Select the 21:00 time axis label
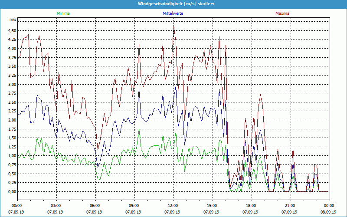 pos(290,206)
